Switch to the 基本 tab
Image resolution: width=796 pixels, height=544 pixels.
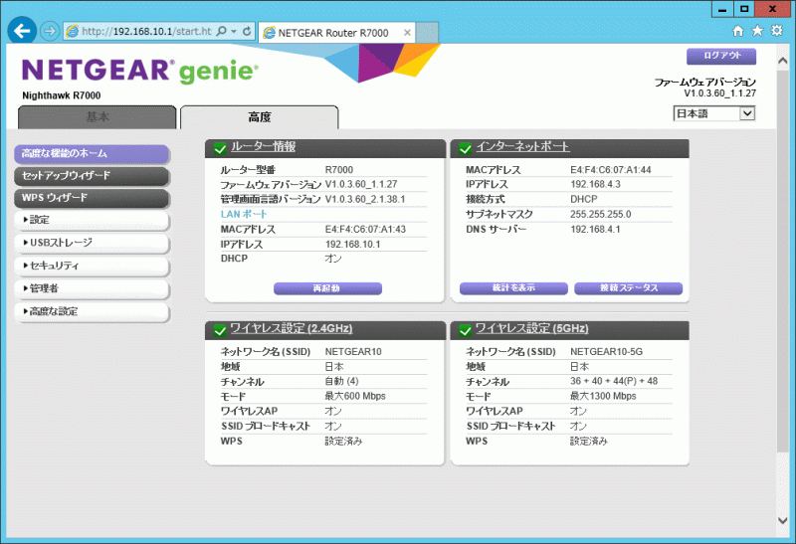point(98,117)
